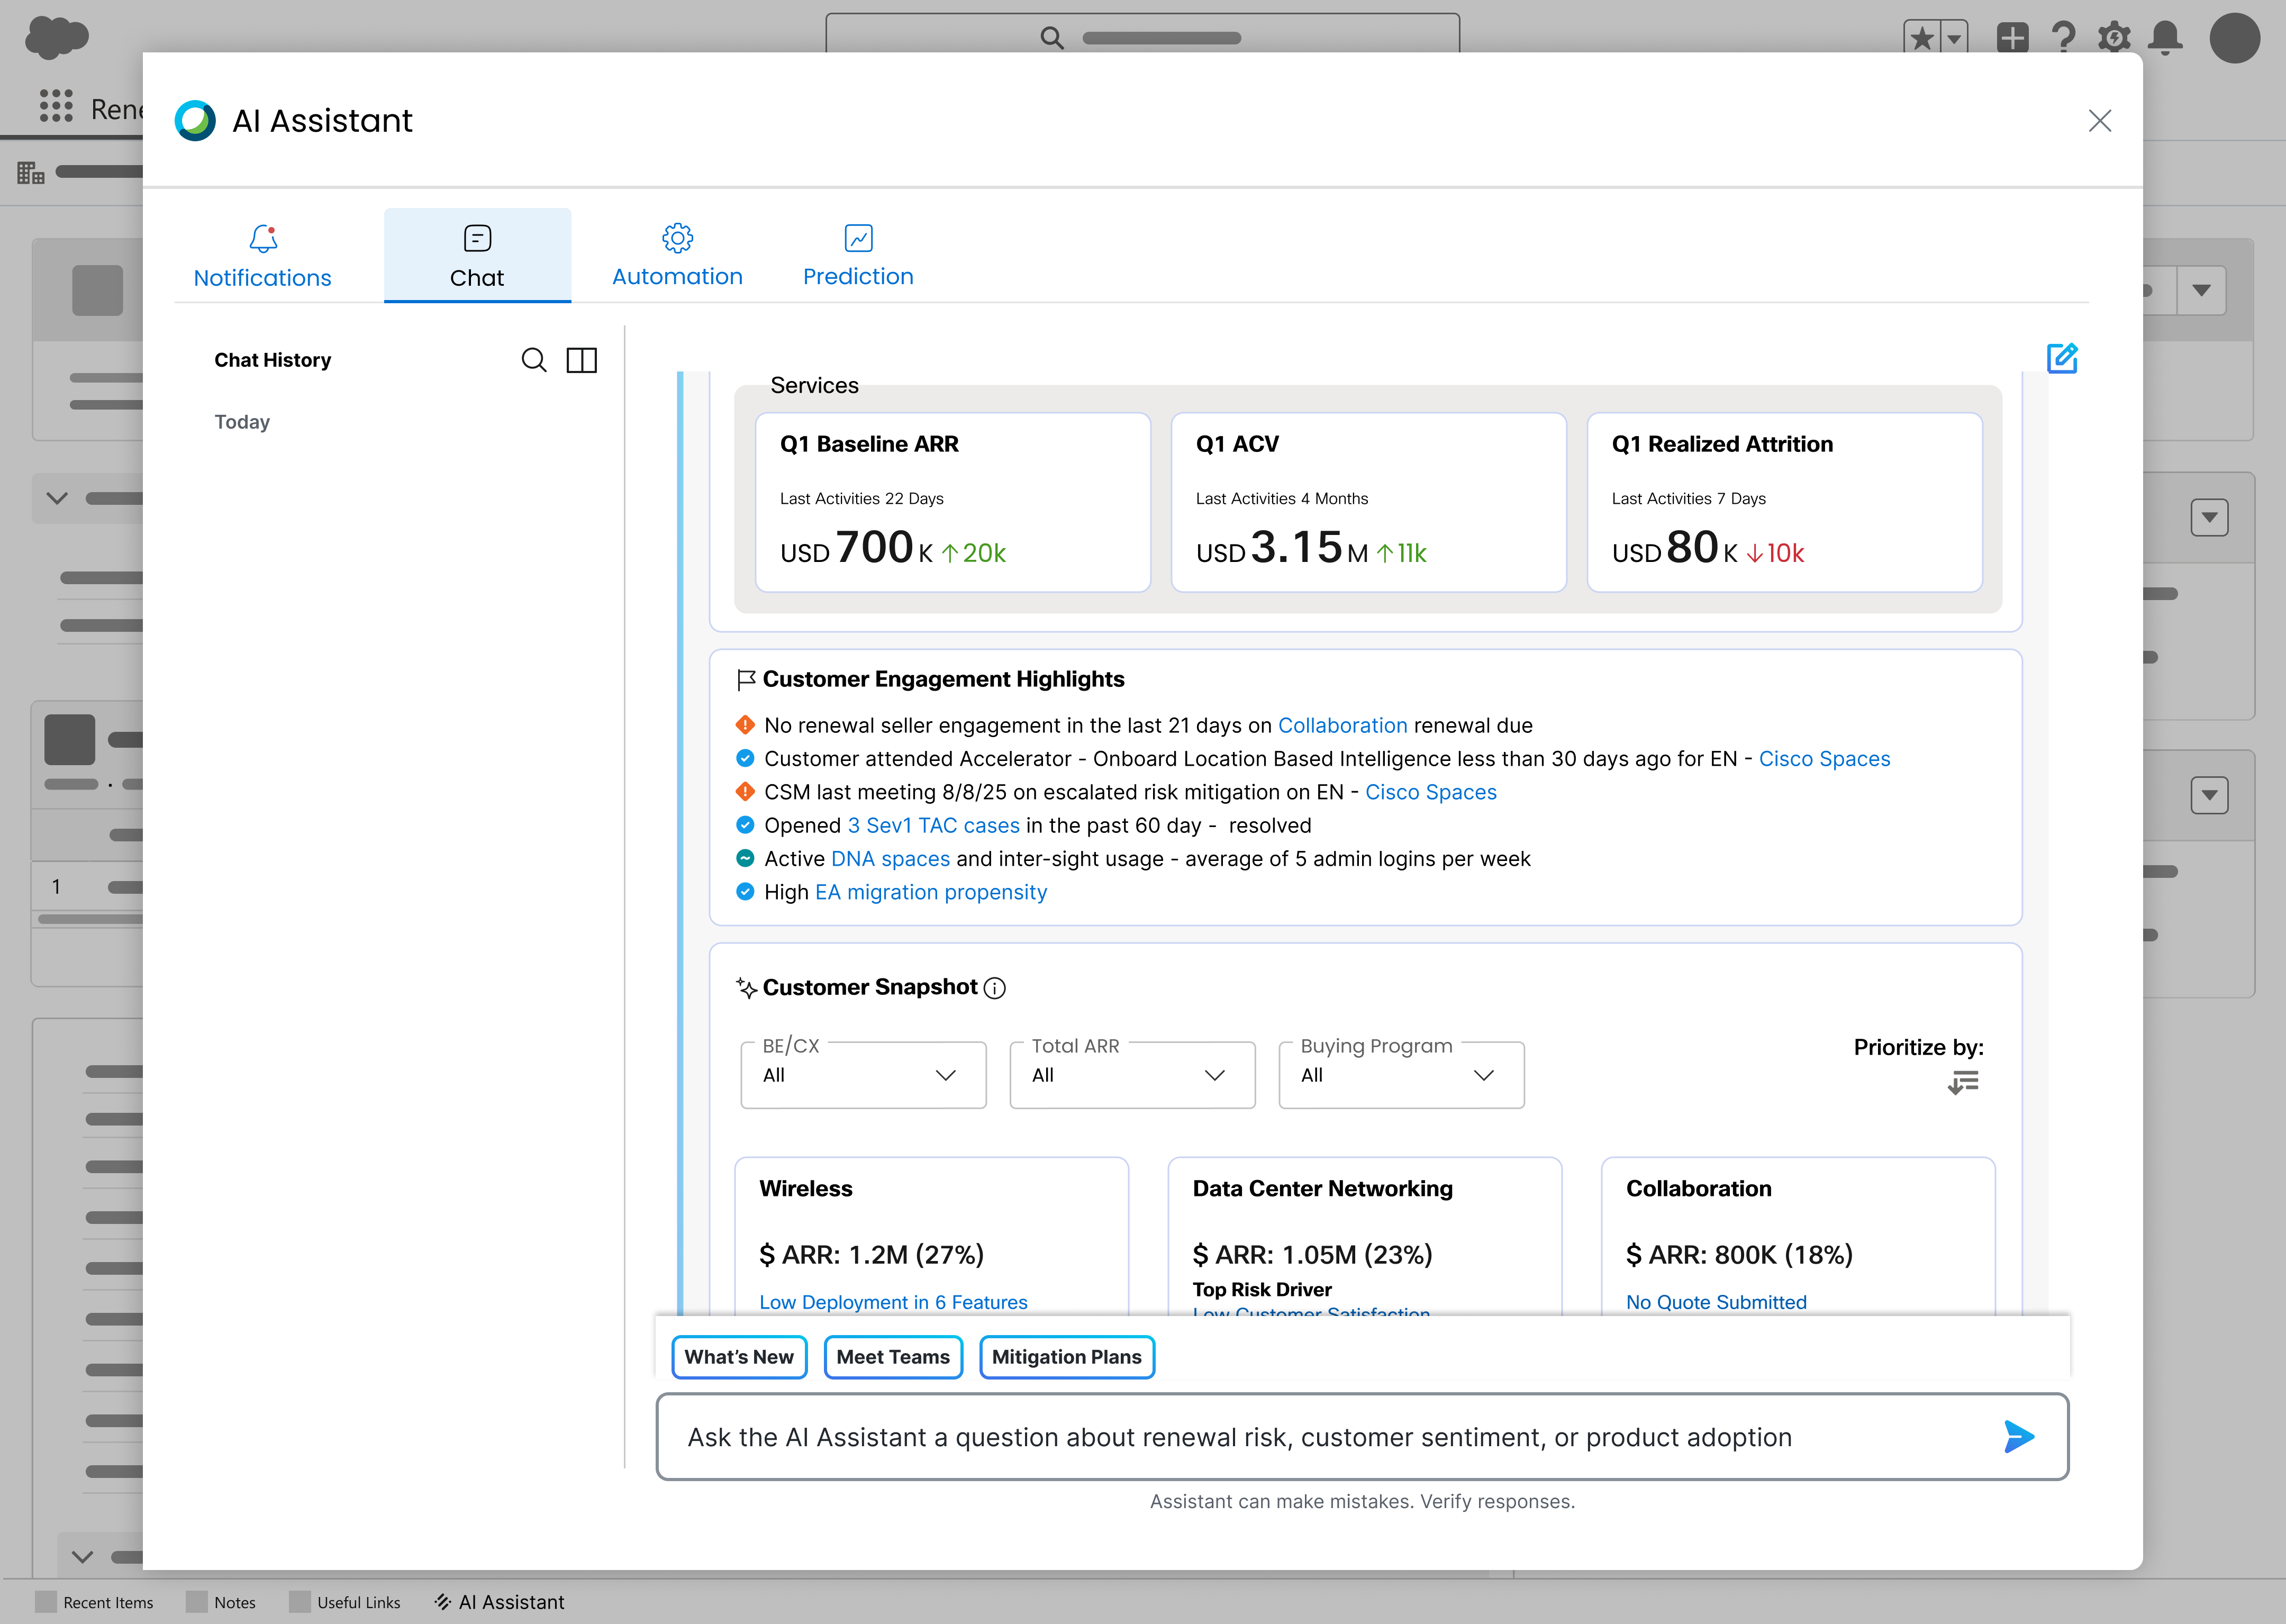Viewport: 2286px width, 1624px height.
Task: Click the teal status icon beside Active DNA spaces
Action: [745, 858]
